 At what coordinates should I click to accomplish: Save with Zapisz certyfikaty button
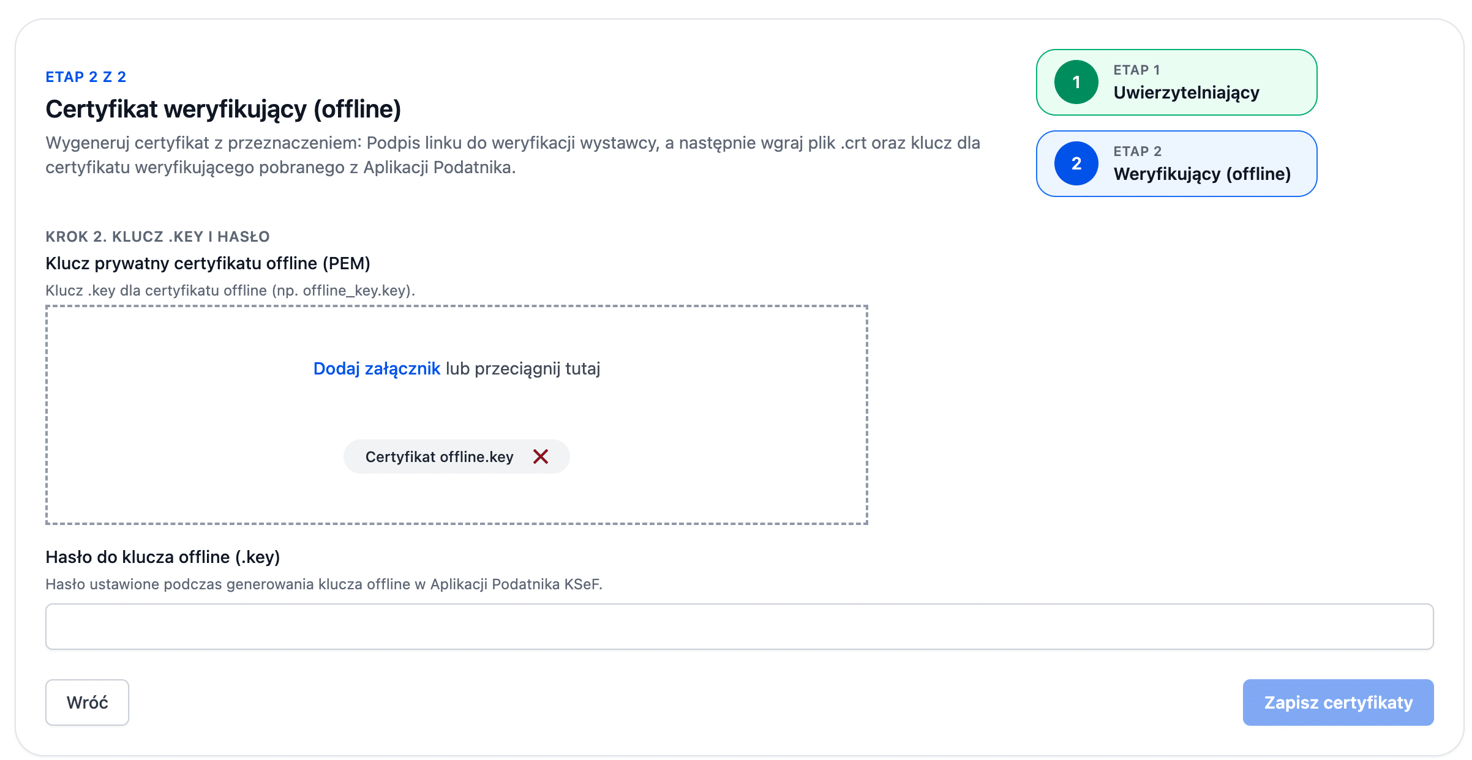[x=1338, y=702]
